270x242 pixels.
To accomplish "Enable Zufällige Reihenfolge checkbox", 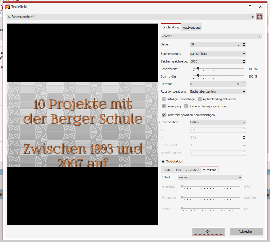I will [x=164, y=99].
